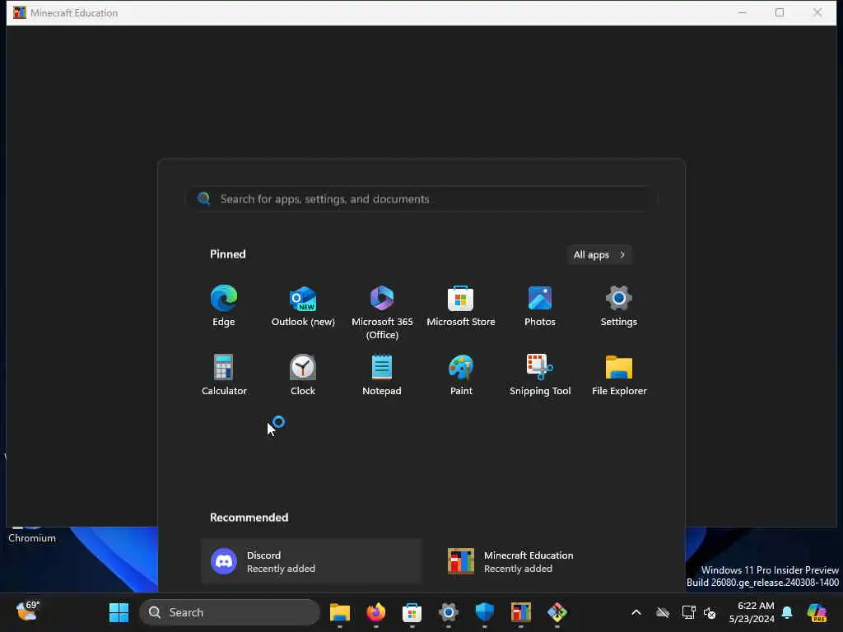Image resolution: width=843 pixels, height=632 pixels.
Task: Open Microsoft Store from pinned apps
Action: 461,306
